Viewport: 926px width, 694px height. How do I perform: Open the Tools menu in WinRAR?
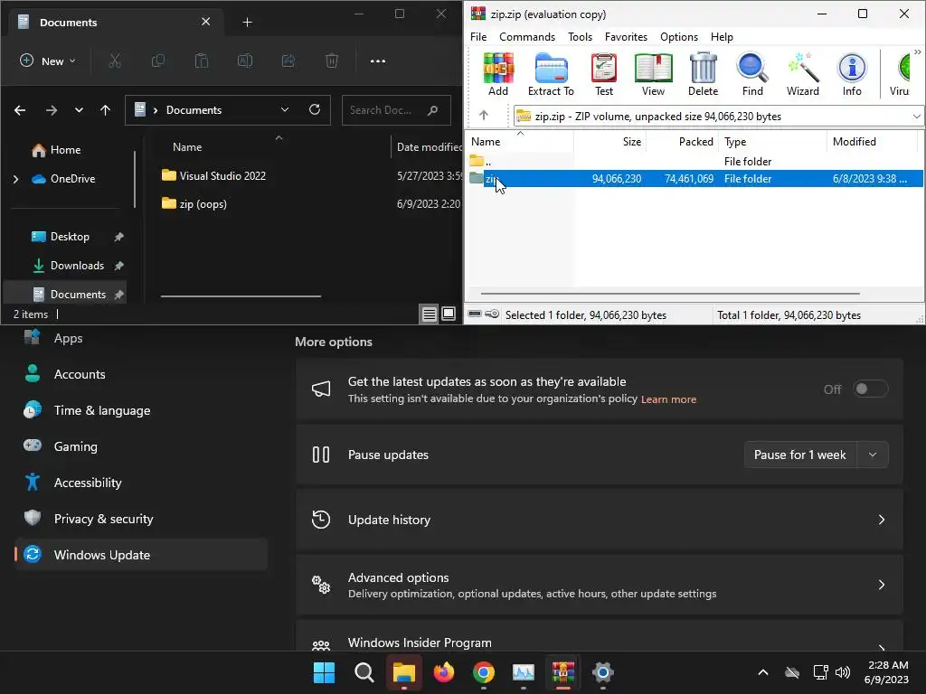580,36
